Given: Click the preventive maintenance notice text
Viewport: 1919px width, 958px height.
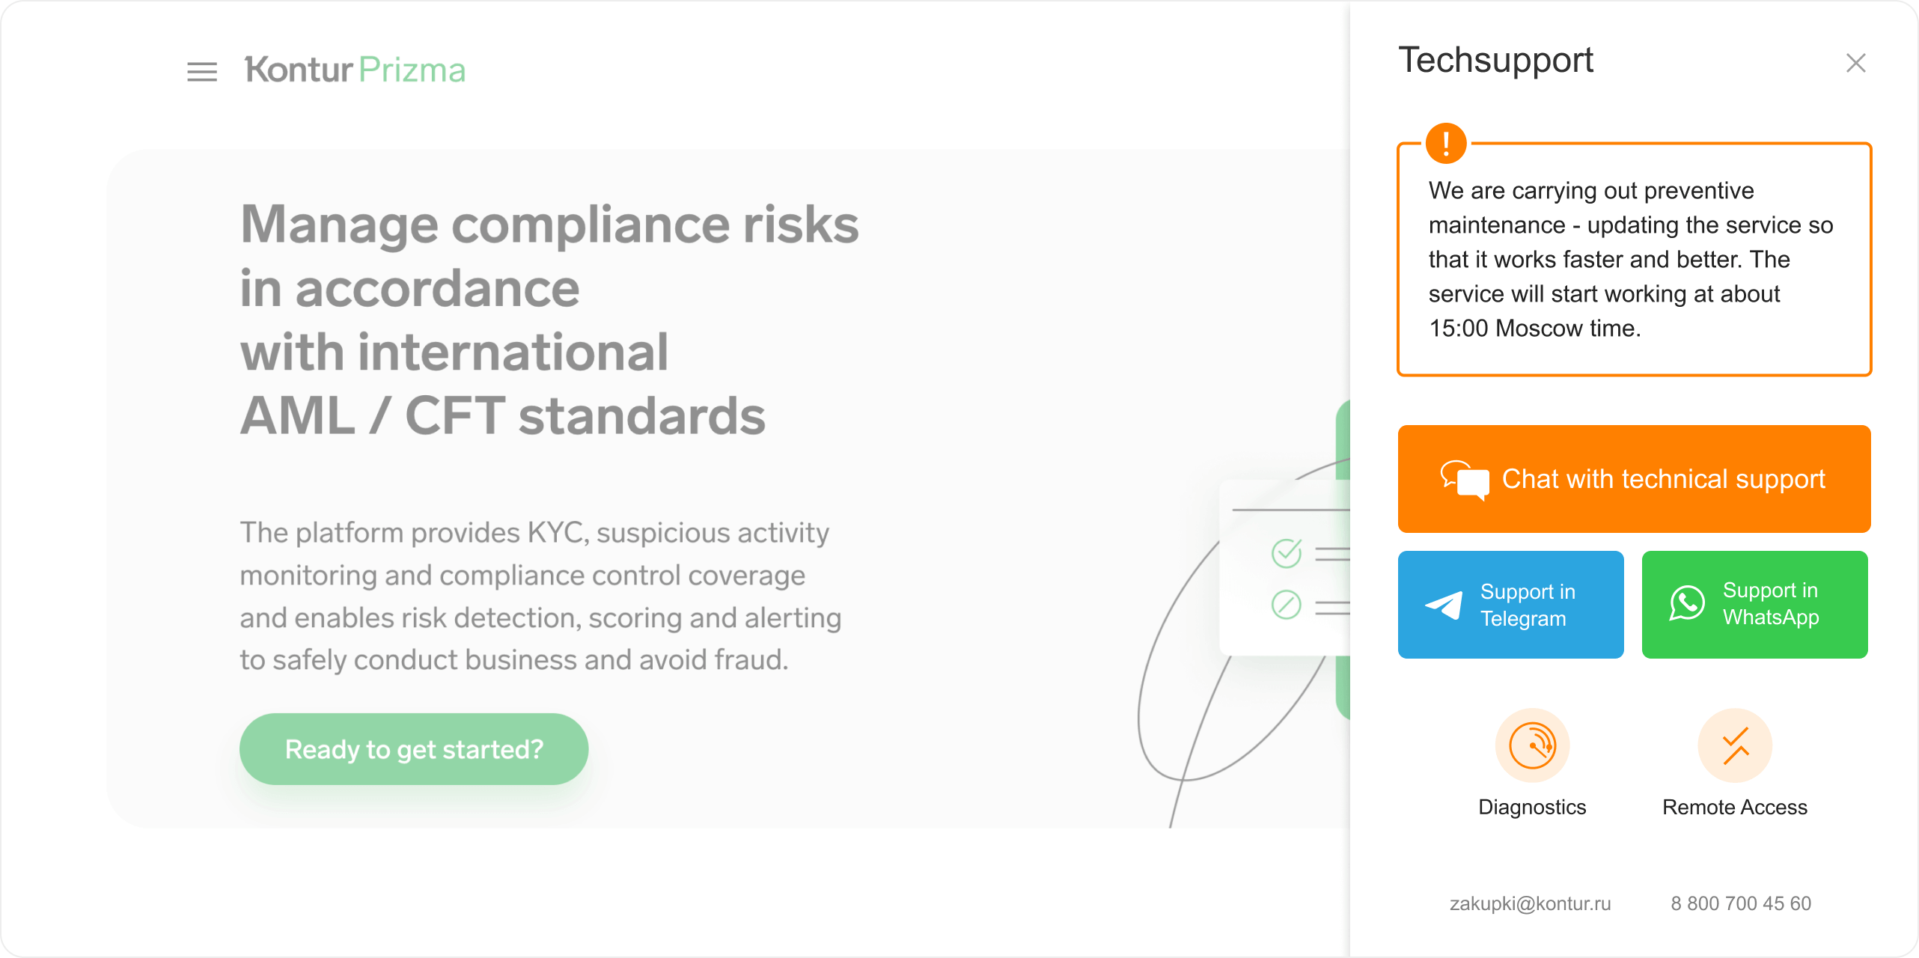Looking at the screenshot, I should [1630, 259].
